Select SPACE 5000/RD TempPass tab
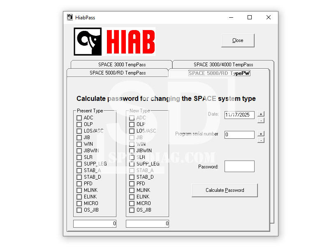The height and width of the screenshot is (247, 329). (118, 73)
